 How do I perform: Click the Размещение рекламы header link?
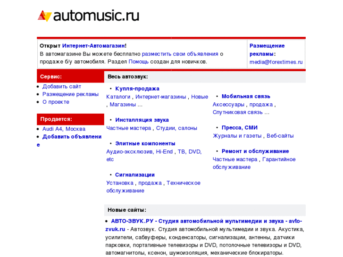click(267, 50)
